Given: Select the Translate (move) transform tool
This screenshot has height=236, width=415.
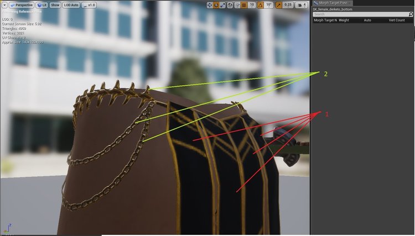Looking at the screenshot, I should pyautogui.click(x=210, y=5).
